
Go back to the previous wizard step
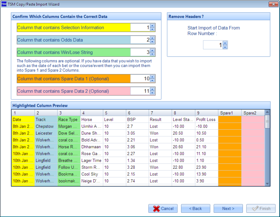click(196, 209)
